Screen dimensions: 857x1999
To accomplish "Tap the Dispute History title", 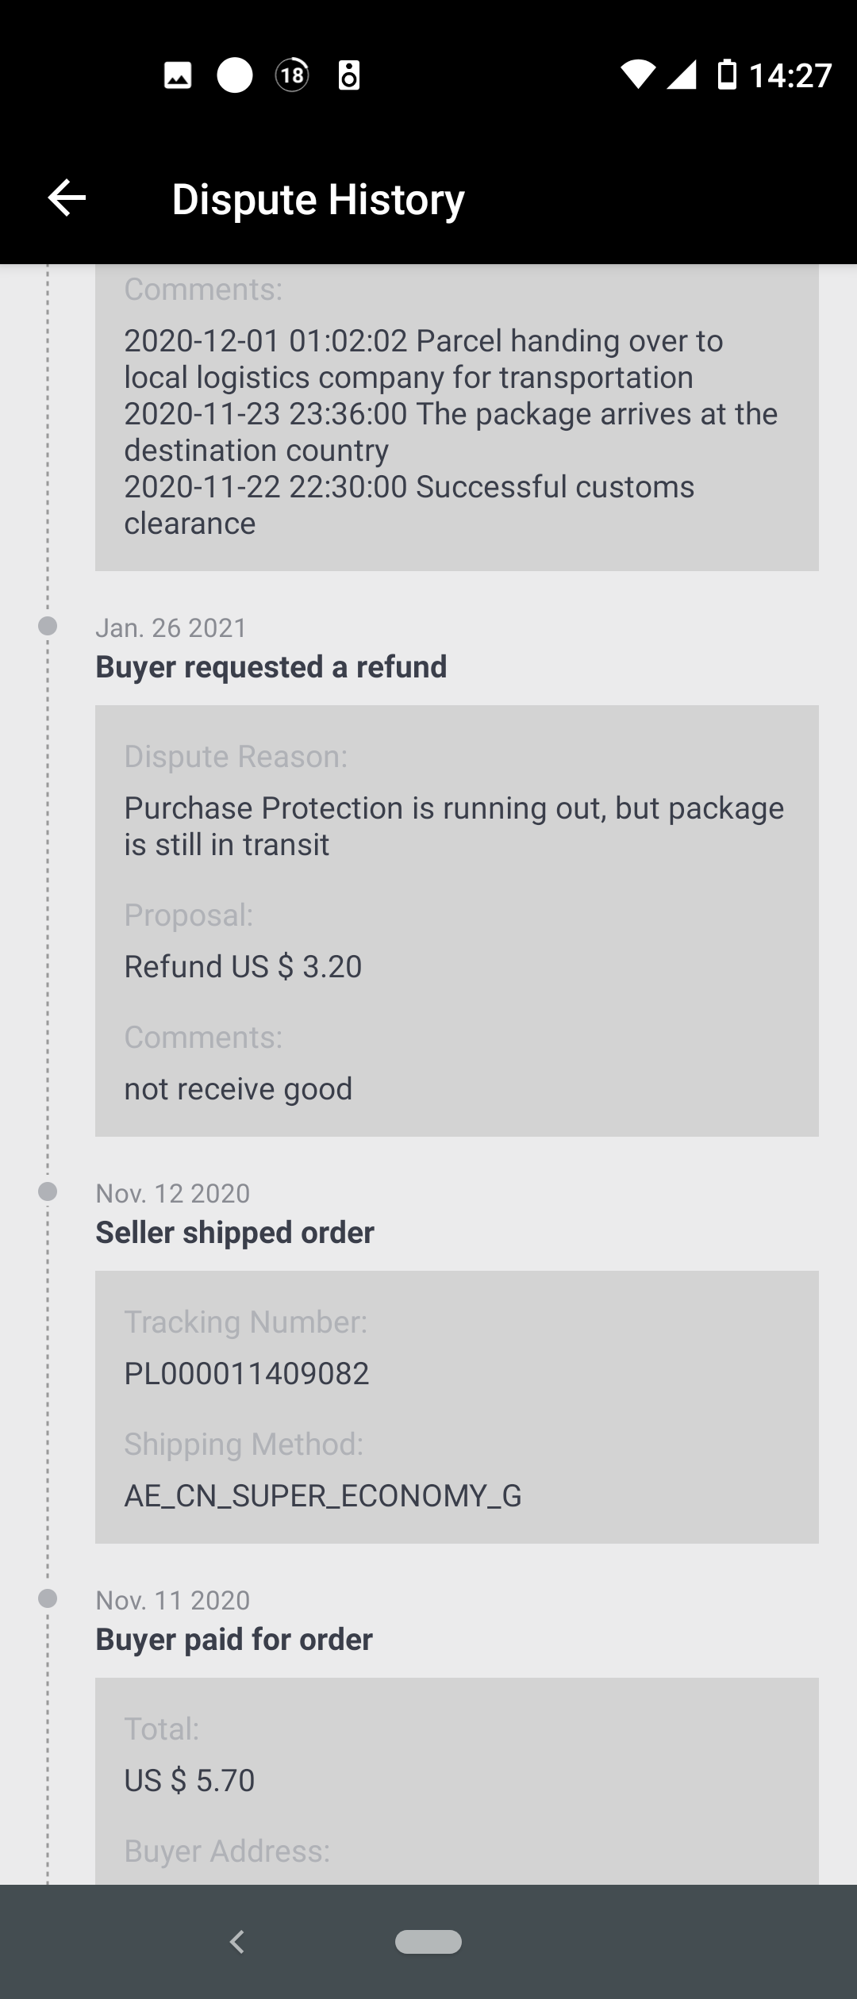I will point(318,199).
